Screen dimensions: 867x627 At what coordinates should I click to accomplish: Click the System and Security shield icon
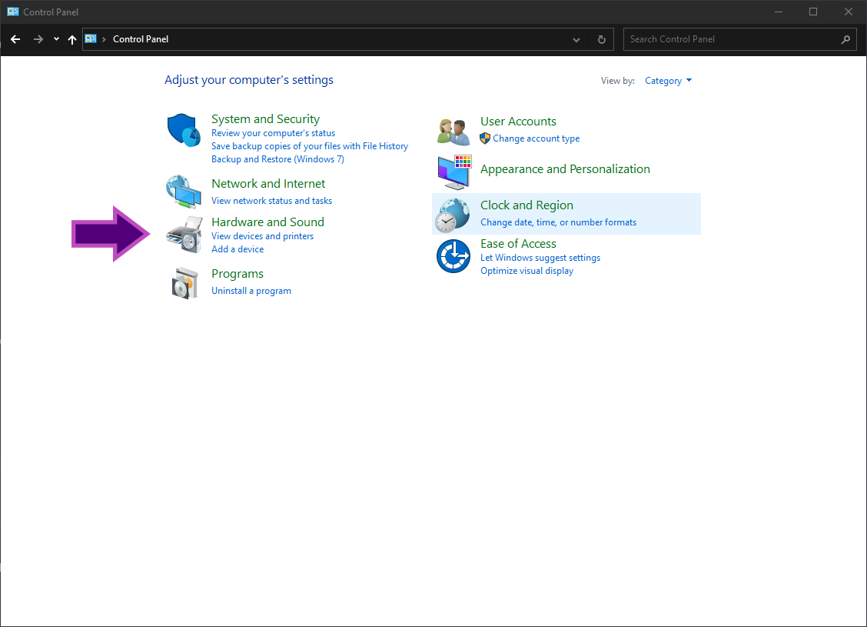tap(183, 130)
